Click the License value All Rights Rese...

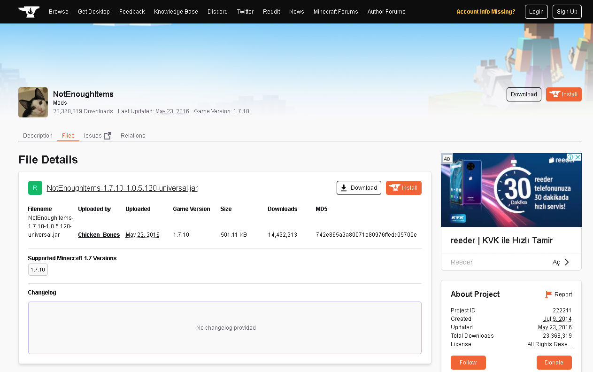point(549,344)
